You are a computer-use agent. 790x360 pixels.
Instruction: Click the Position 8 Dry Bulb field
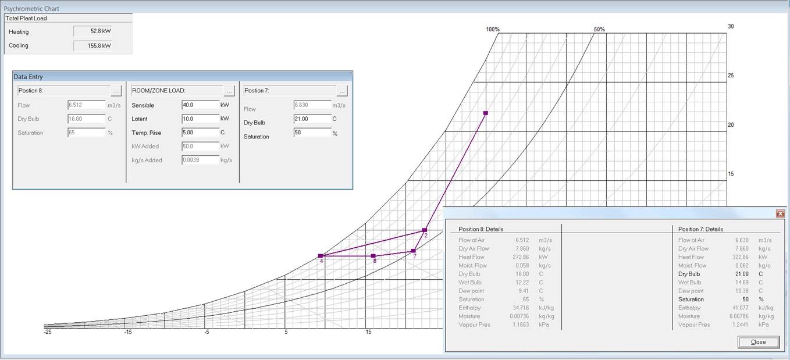[86, 119]
